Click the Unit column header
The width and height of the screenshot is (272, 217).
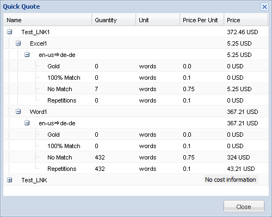(158, 20)
